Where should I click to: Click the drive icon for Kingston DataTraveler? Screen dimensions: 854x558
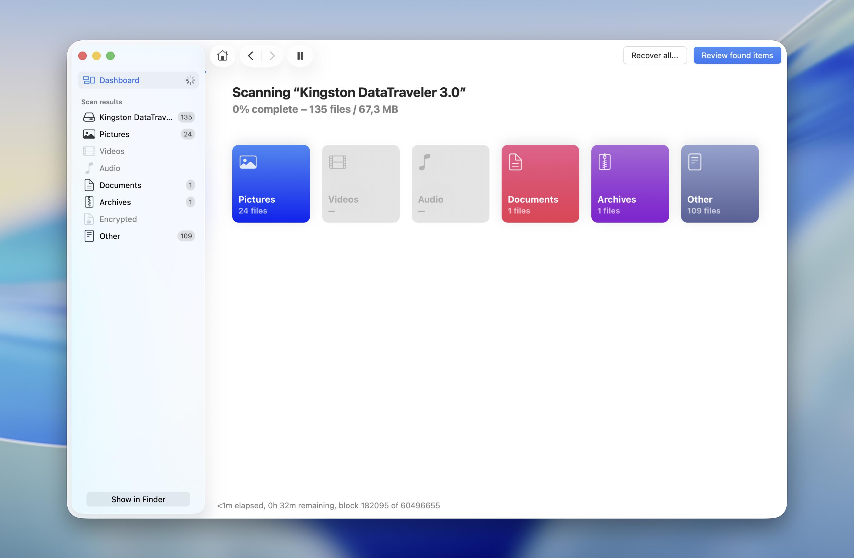pos(89,117)
